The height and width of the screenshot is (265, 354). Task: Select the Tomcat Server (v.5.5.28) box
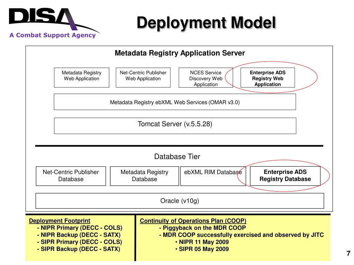[175, 126]
